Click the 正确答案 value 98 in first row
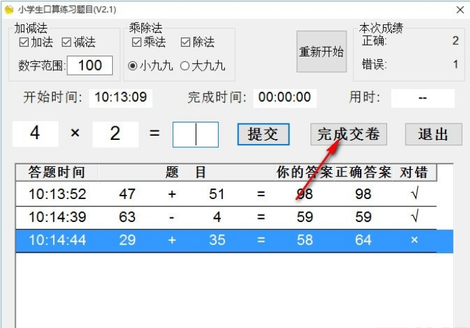The image size is (470, 328). click(x=363, y=194)
